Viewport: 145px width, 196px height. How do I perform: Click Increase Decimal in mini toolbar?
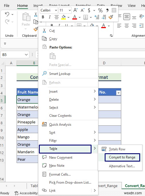click(97, 17)
